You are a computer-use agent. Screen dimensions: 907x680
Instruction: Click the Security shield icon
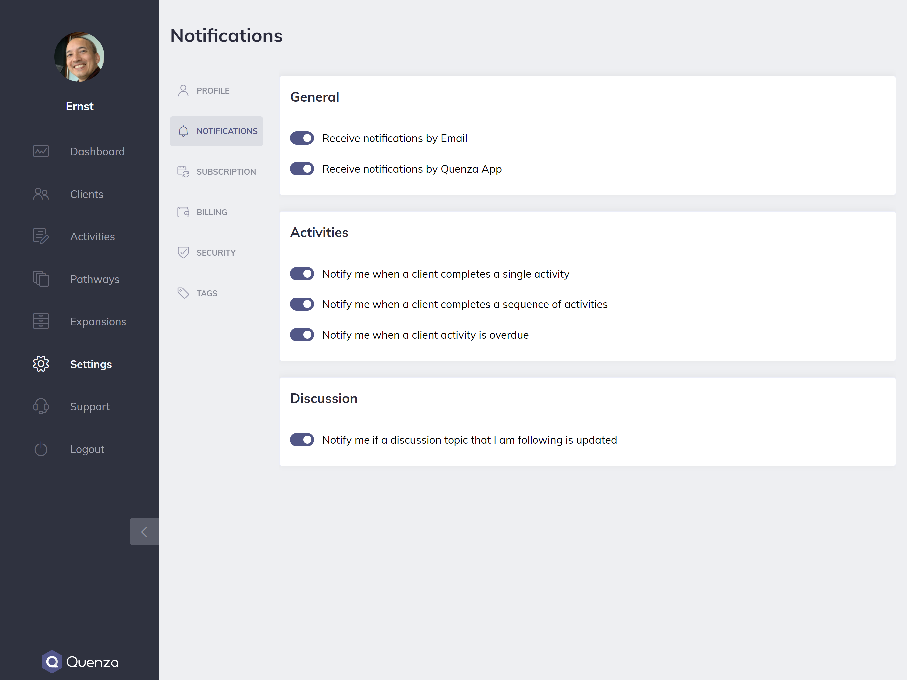183,252
